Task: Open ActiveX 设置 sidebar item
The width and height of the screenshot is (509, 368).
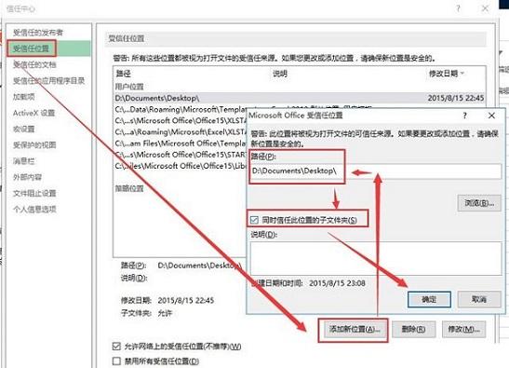Action: click(x=33, y=113)
